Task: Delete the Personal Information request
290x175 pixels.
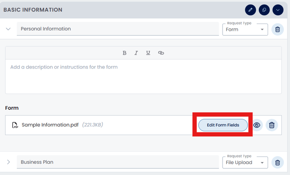Action: (x=277, y=29)
